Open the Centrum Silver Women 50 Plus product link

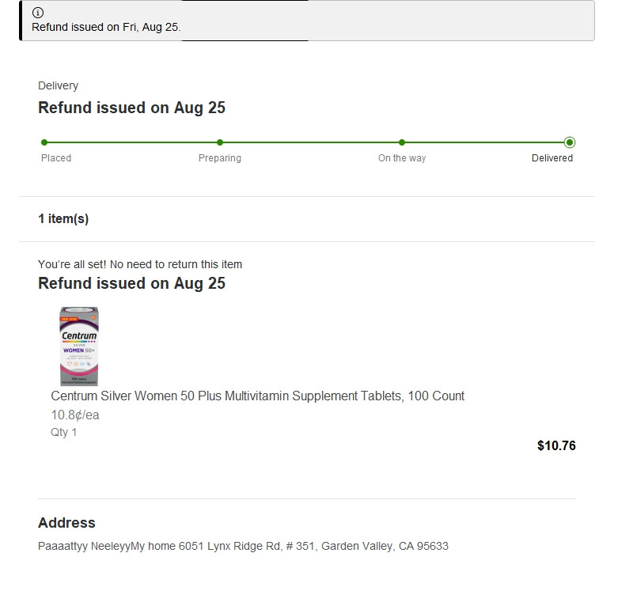(x=257, y=396)
